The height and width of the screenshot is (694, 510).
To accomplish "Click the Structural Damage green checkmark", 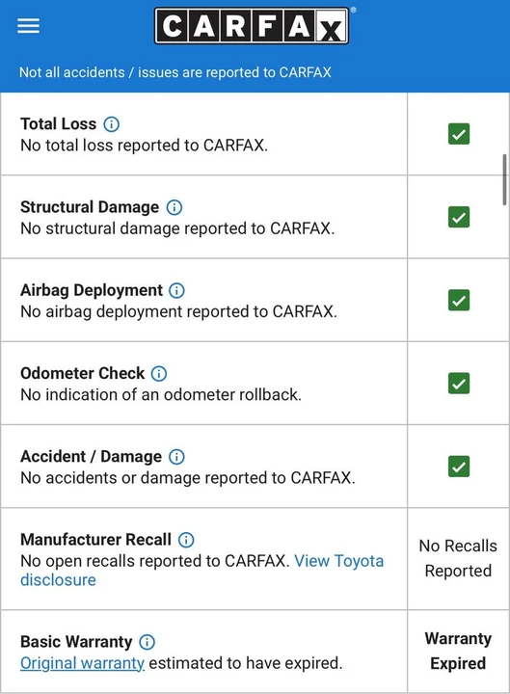I will [459, 217].
